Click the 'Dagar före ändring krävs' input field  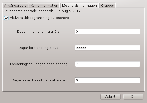(108, 48)
